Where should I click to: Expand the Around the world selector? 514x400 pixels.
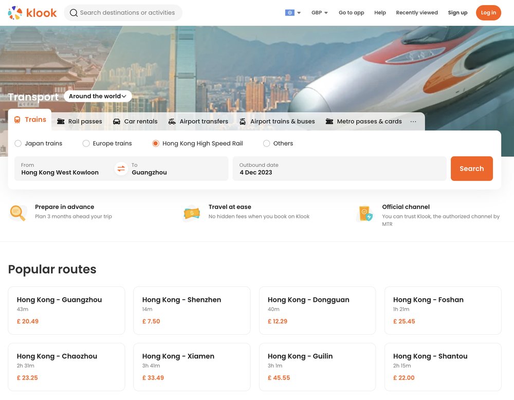tap(97, 96)
